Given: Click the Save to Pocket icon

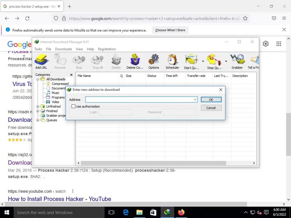Looking at the screenshot, I should pyautogui.click(x=274, y=18).
